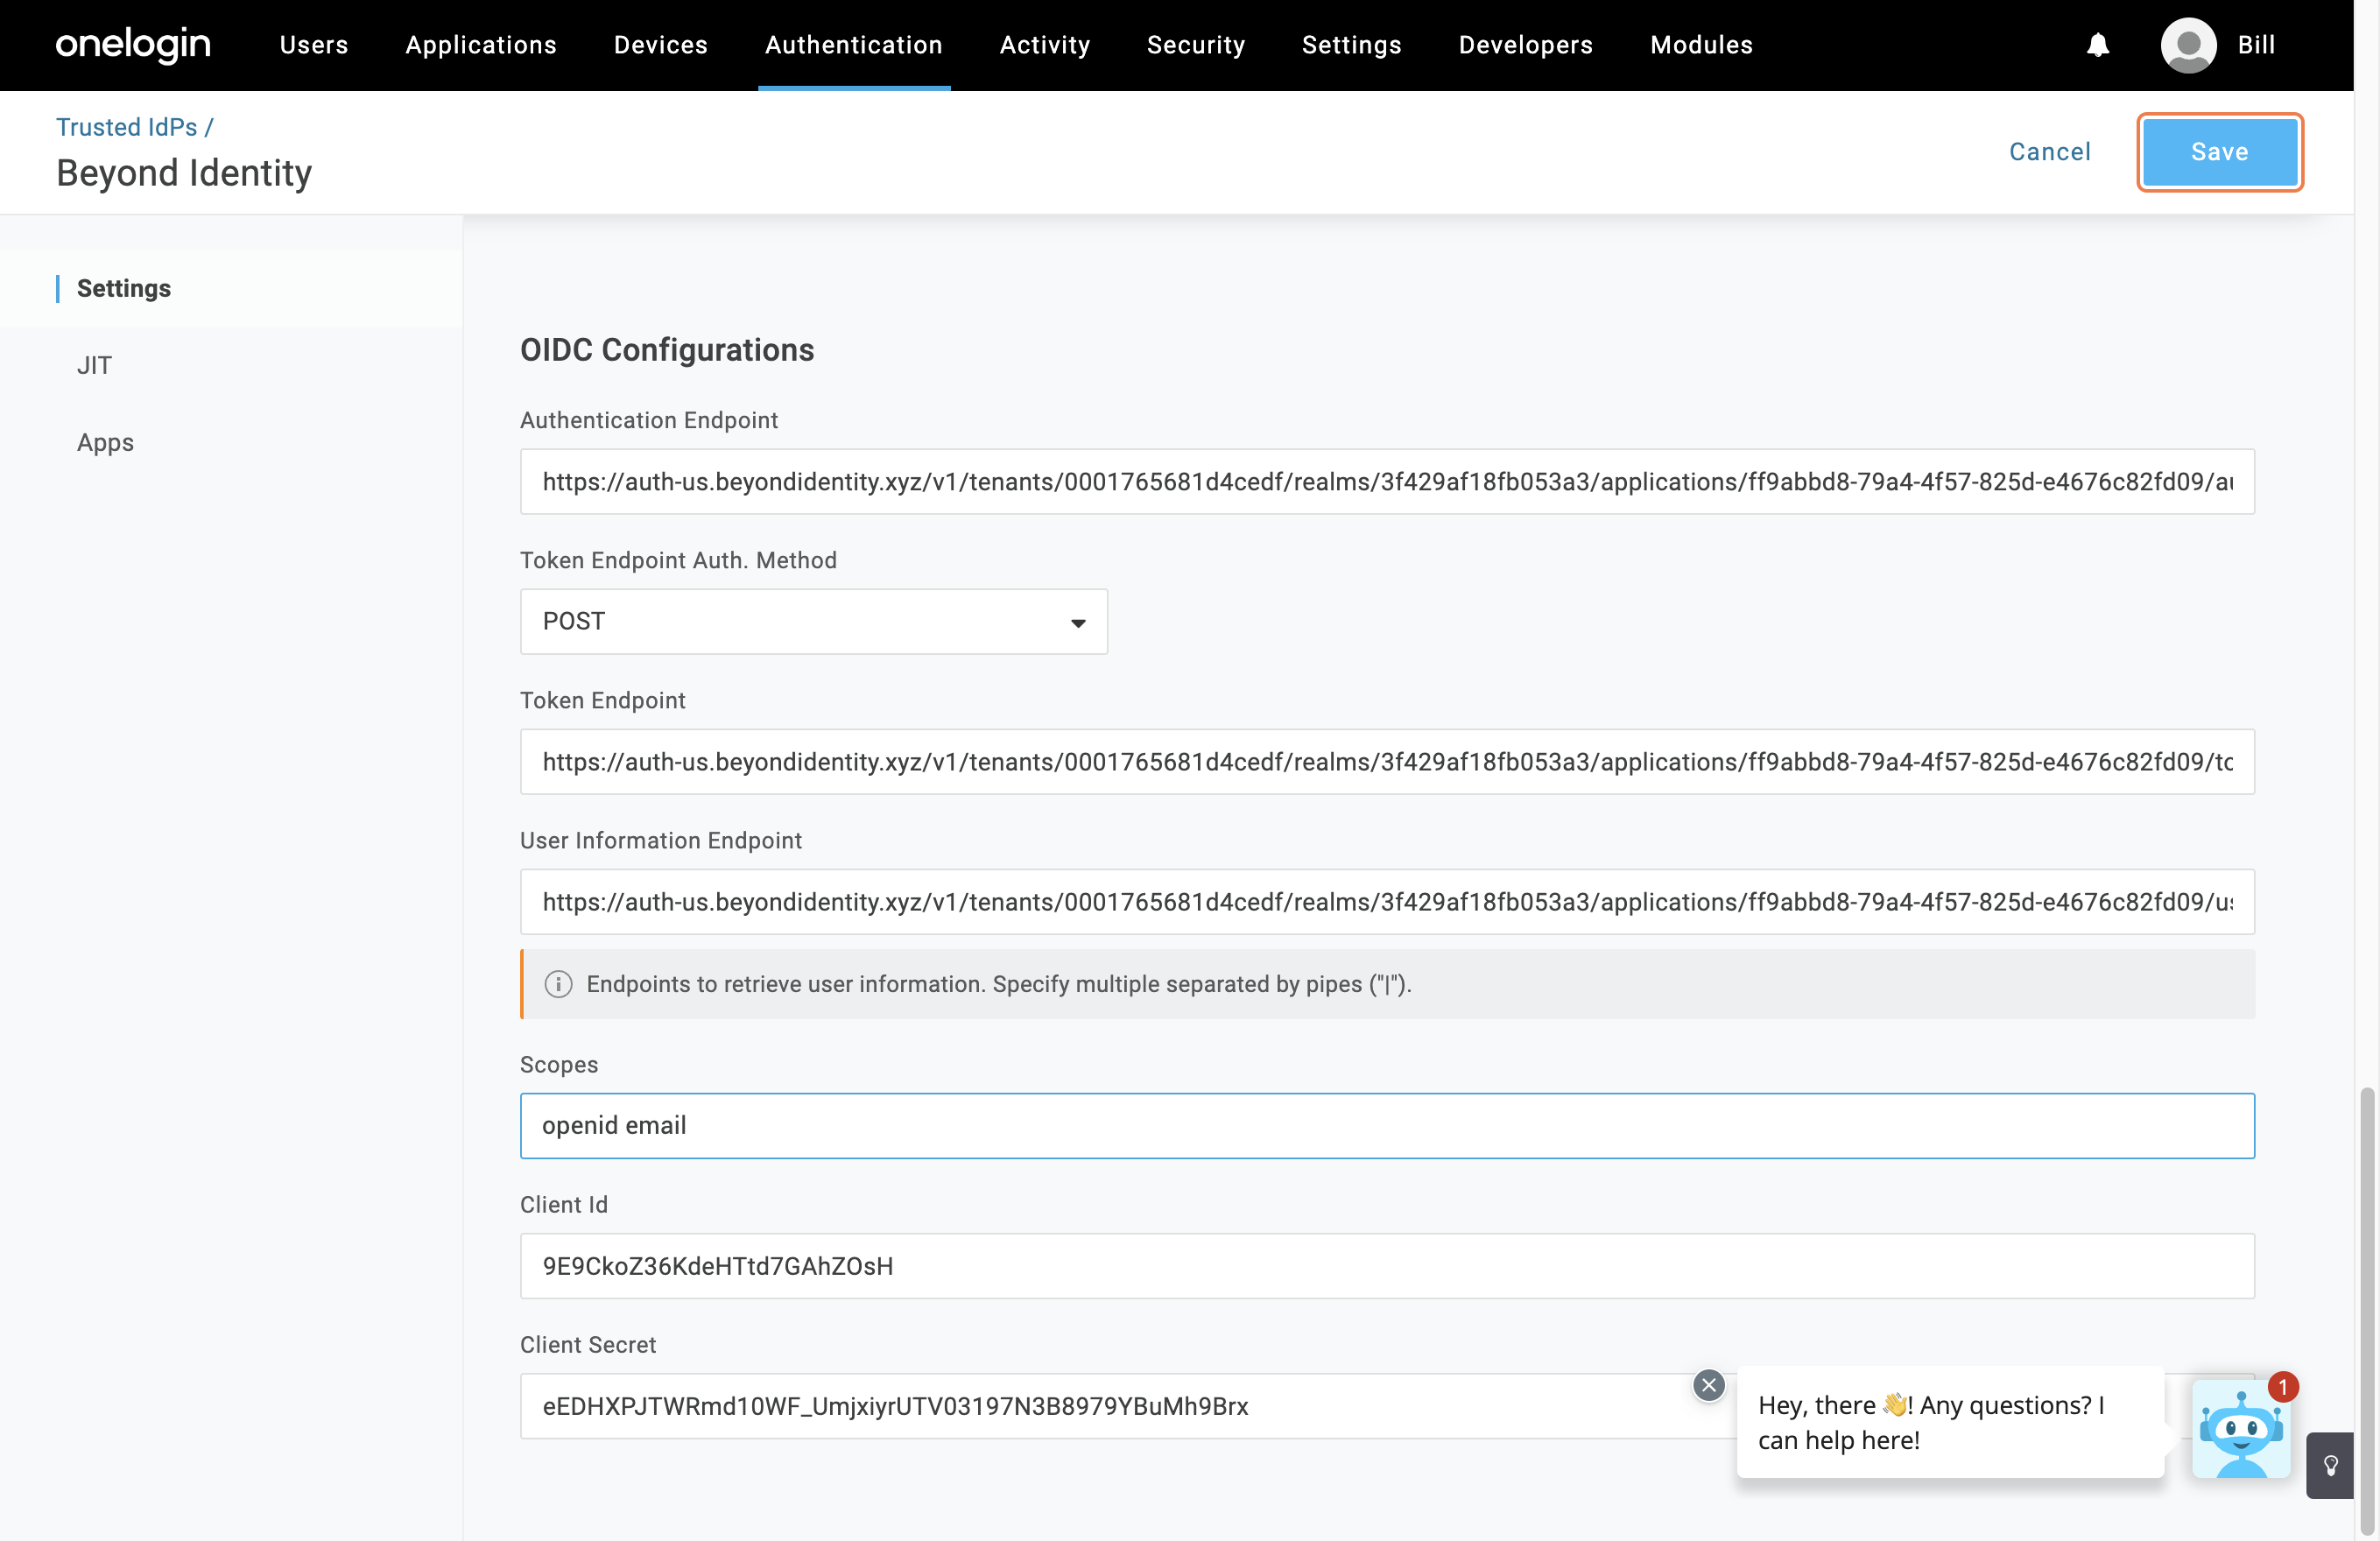Click the OneLogin logo

pyautogui.click(x=133, y=45)
